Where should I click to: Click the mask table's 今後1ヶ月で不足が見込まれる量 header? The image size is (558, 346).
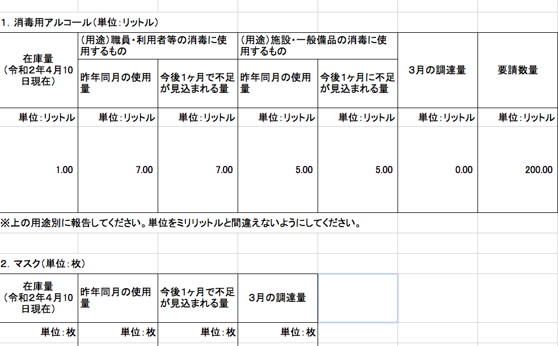click(198, 298)
